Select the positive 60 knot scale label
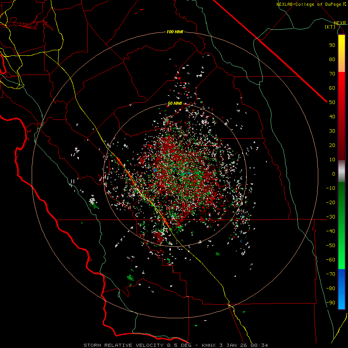 (332, 88)
